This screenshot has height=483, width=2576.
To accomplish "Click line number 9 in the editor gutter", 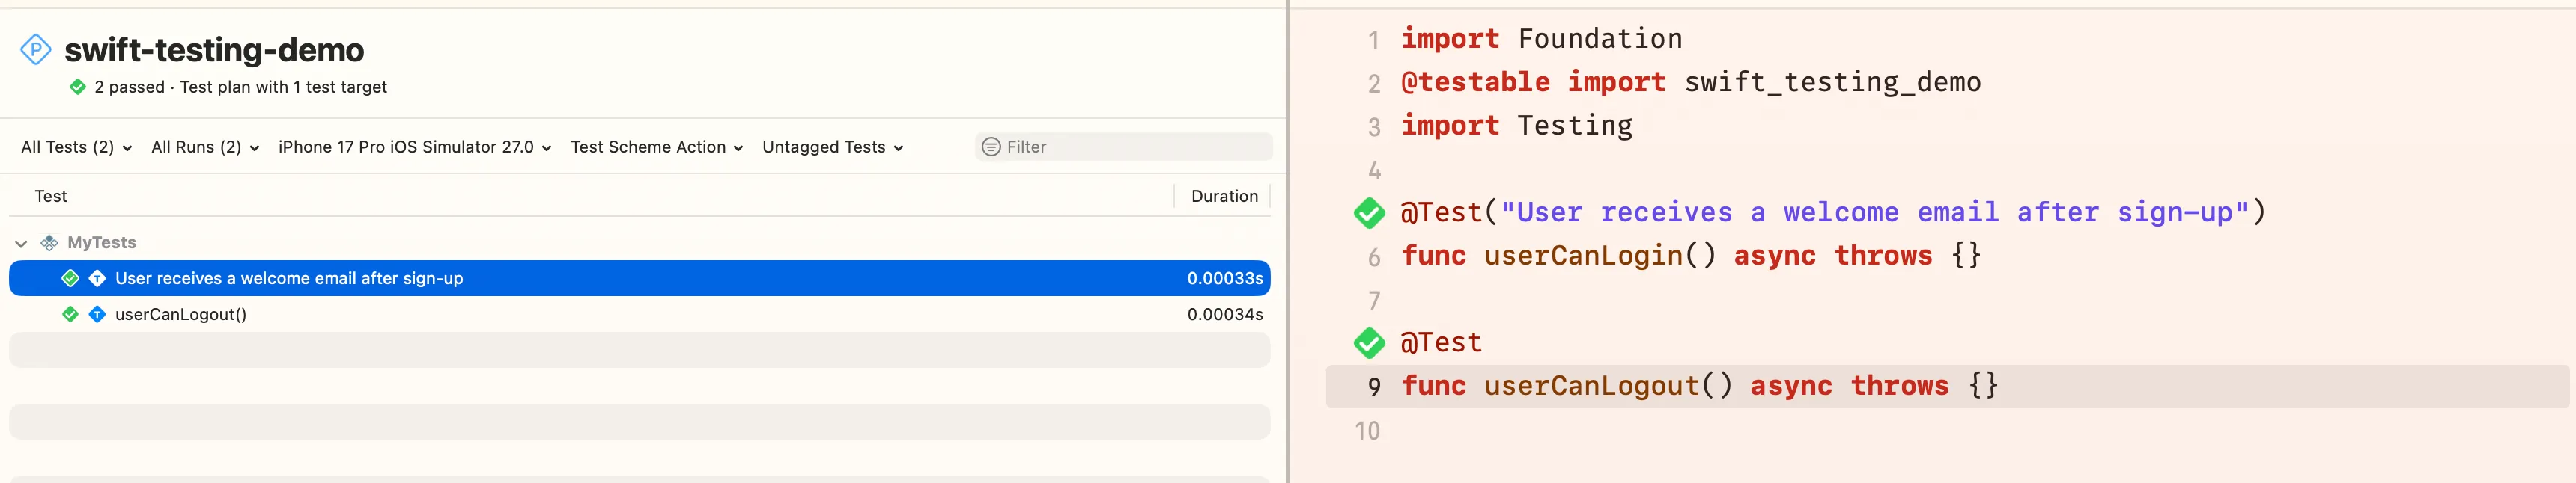I will (1374, 387).
